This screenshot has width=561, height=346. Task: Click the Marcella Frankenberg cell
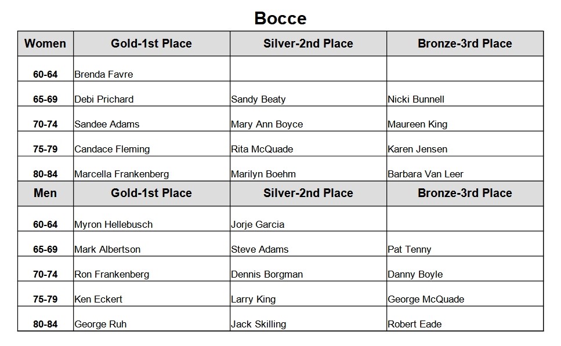[x=151, y=169]
